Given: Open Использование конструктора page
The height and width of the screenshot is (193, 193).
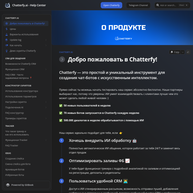Looking at the screenshot, I should pyautogui.click(x=26, y=91).
